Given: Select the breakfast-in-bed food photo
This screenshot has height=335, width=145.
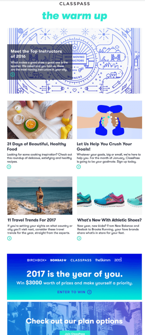Looking at the screenshot, I should coord(40,120).
